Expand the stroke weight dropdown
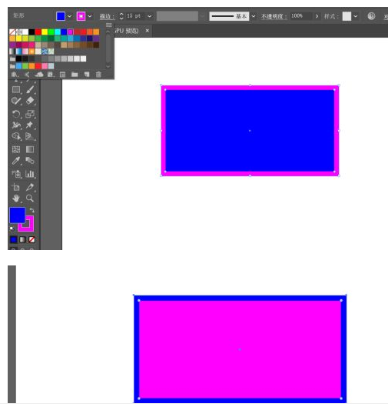 150,16
